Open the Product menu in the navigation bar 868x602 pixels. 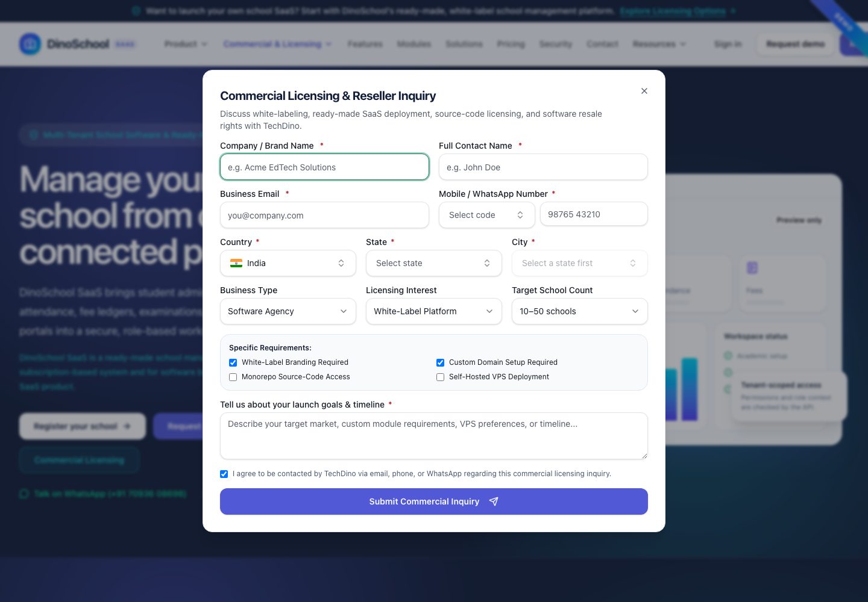point(186,44)
